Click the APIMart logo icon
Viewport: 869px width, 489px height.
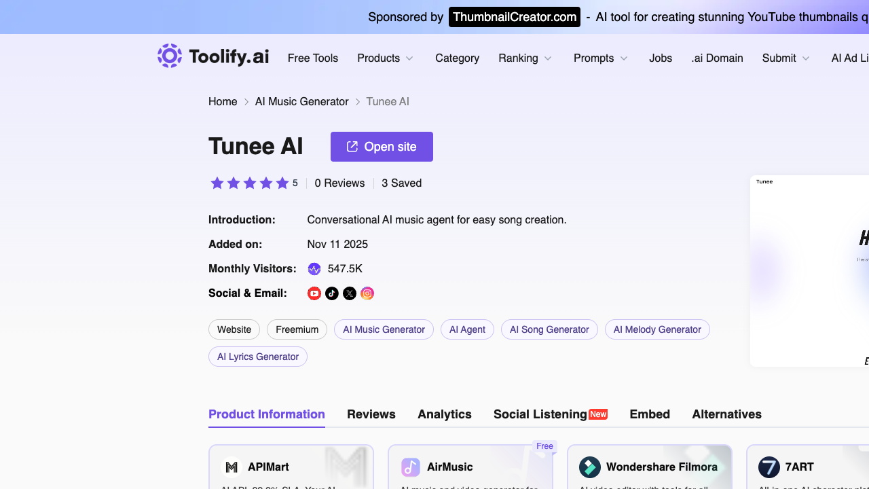(232, 467)
